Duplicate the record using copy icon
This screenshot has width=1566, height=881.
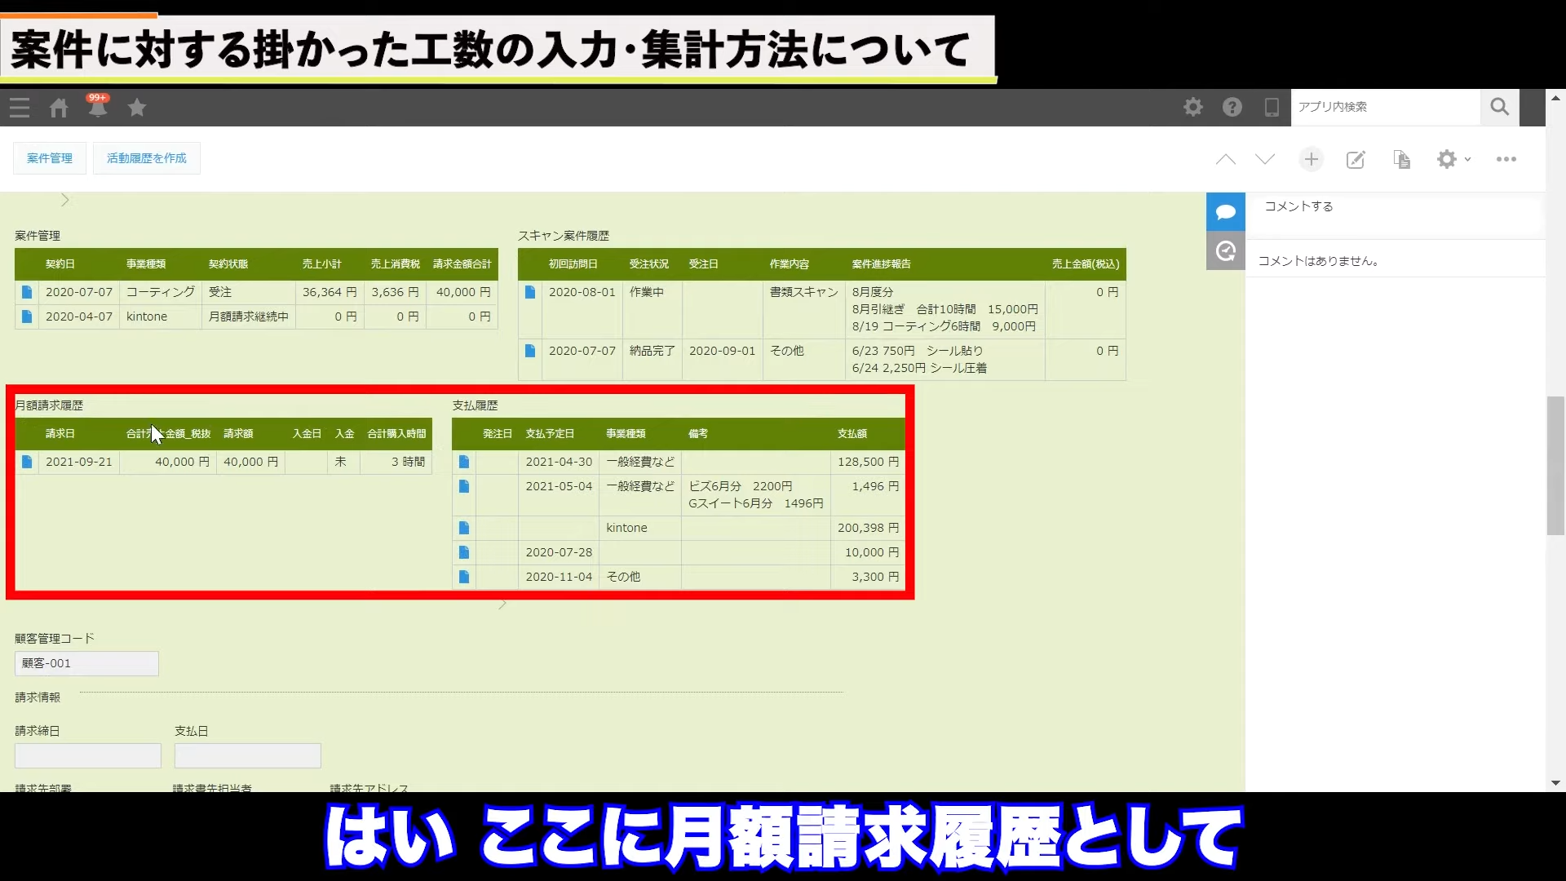(x=1401, y=159)
